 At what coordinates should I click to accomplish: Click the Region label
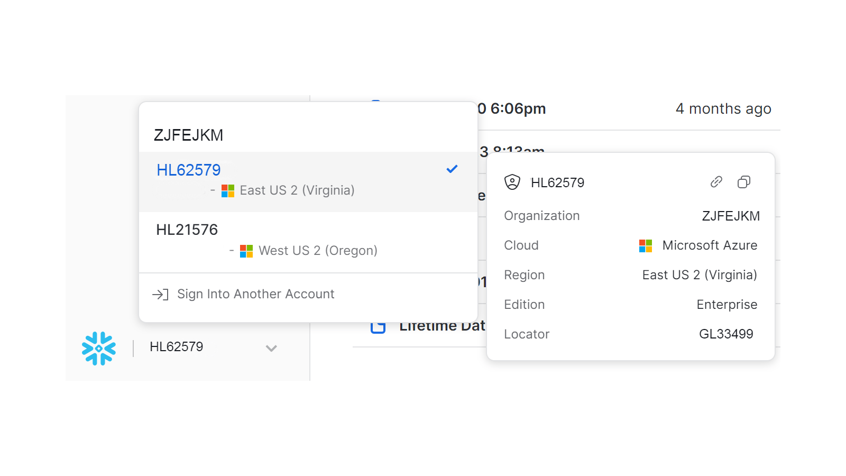(525, 275)
